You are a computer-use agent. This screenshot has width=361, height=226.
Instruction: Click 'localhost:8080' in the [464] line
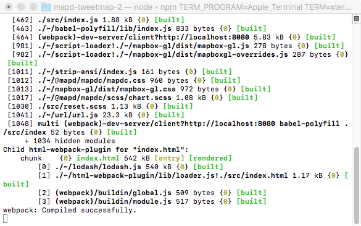219,37
